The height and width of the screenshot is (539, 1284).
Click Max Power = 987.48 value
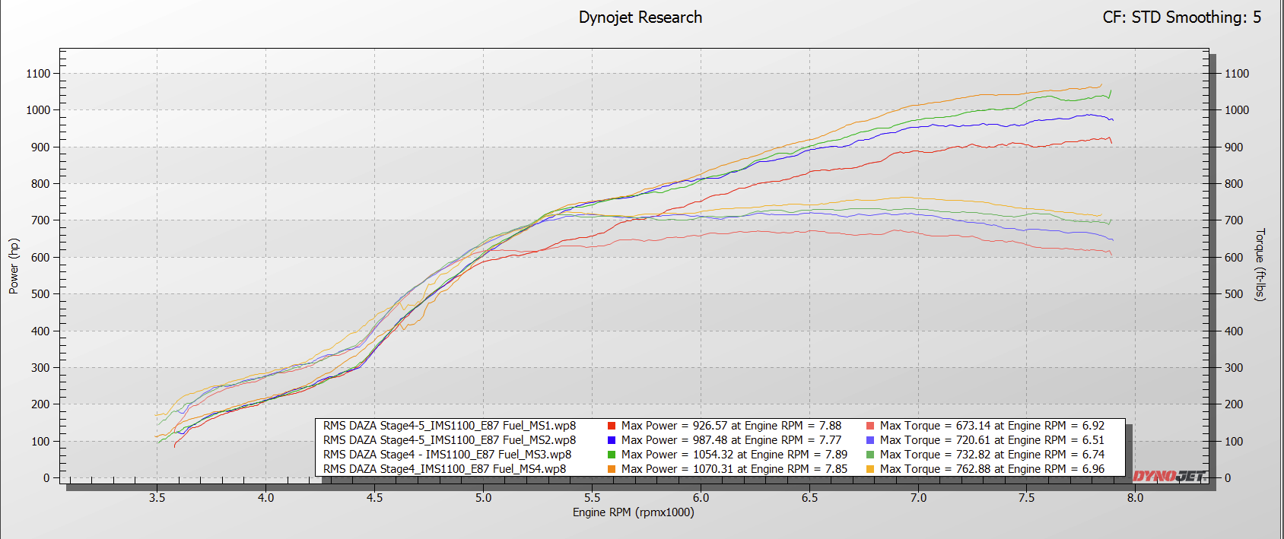click(731, 440)
